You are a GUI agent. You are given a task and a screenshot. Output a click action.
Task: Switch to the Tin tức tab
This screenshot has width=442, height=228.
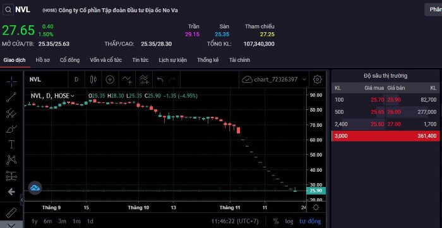140,60
